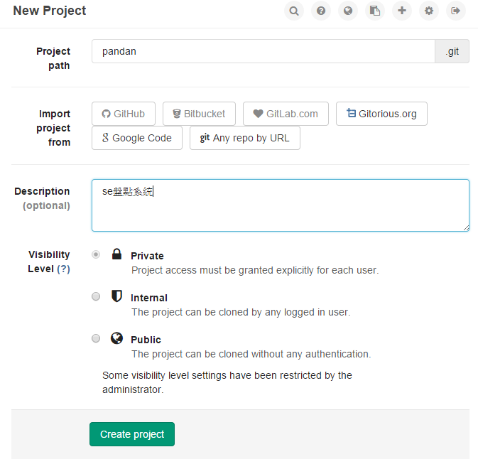
Task: Open the Visibility Level (?) help link
Action: [x=63, y=269]
